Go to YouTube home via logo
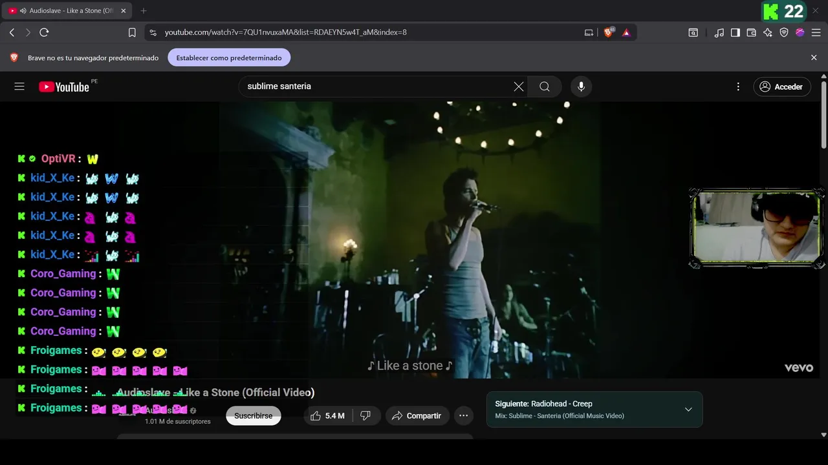This screenshot has height=465, width=828. click(63, 87)
